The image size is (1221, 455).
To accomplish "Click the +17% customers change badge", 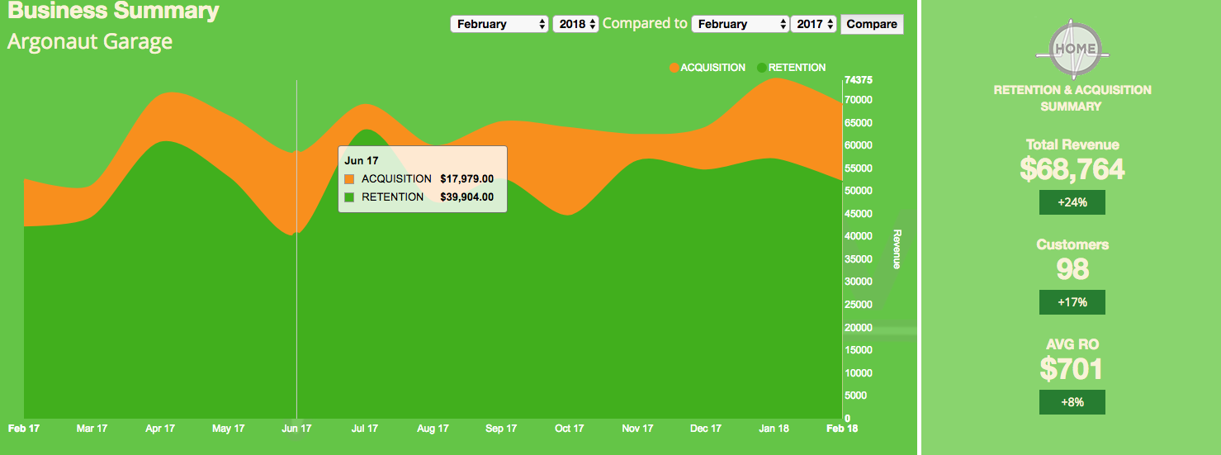I will (x=1072, y=302).
